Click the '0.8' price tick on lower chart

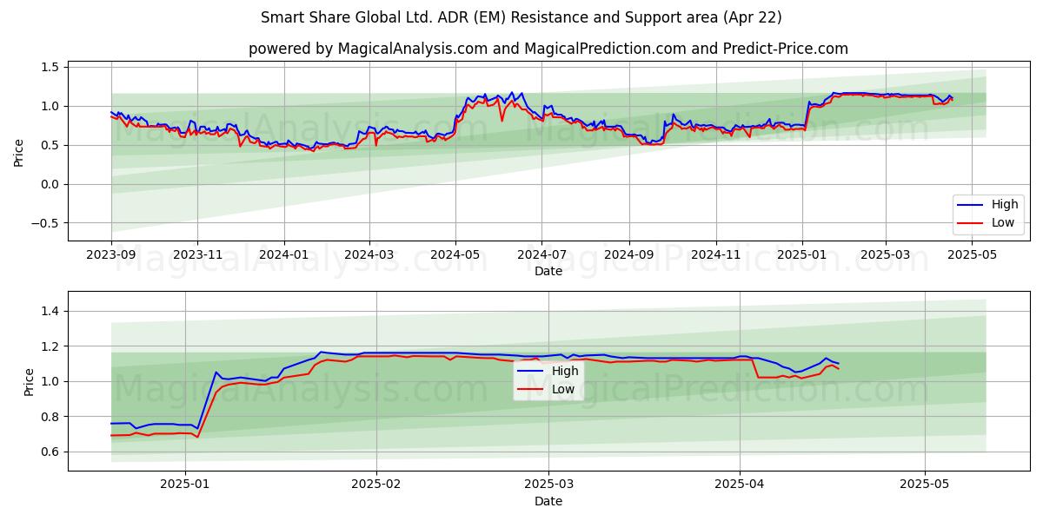pyautogui.click(x=50, y=417)
